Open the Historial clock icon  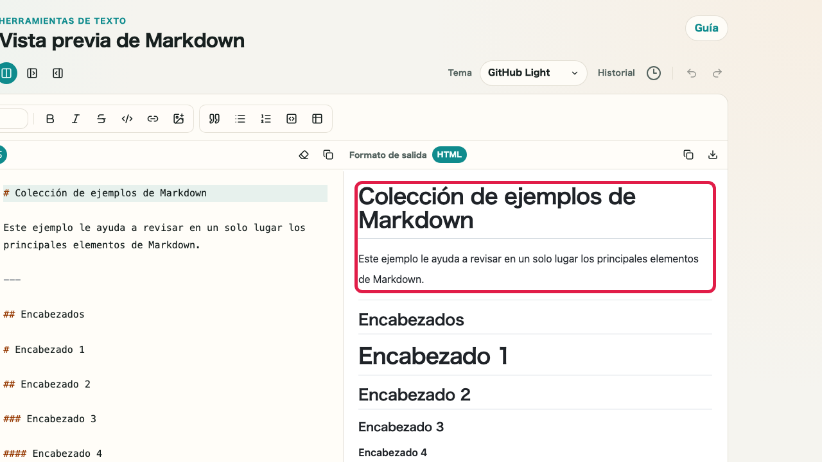[x=654, y=73]
